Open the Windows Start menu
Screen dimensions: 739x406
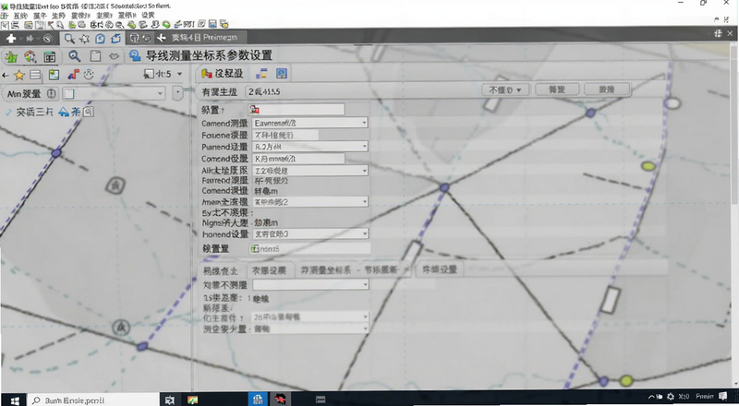coord(14,400)
